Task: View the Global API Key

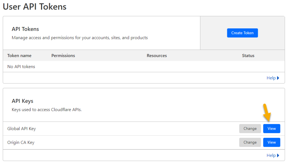Action: 271,129
